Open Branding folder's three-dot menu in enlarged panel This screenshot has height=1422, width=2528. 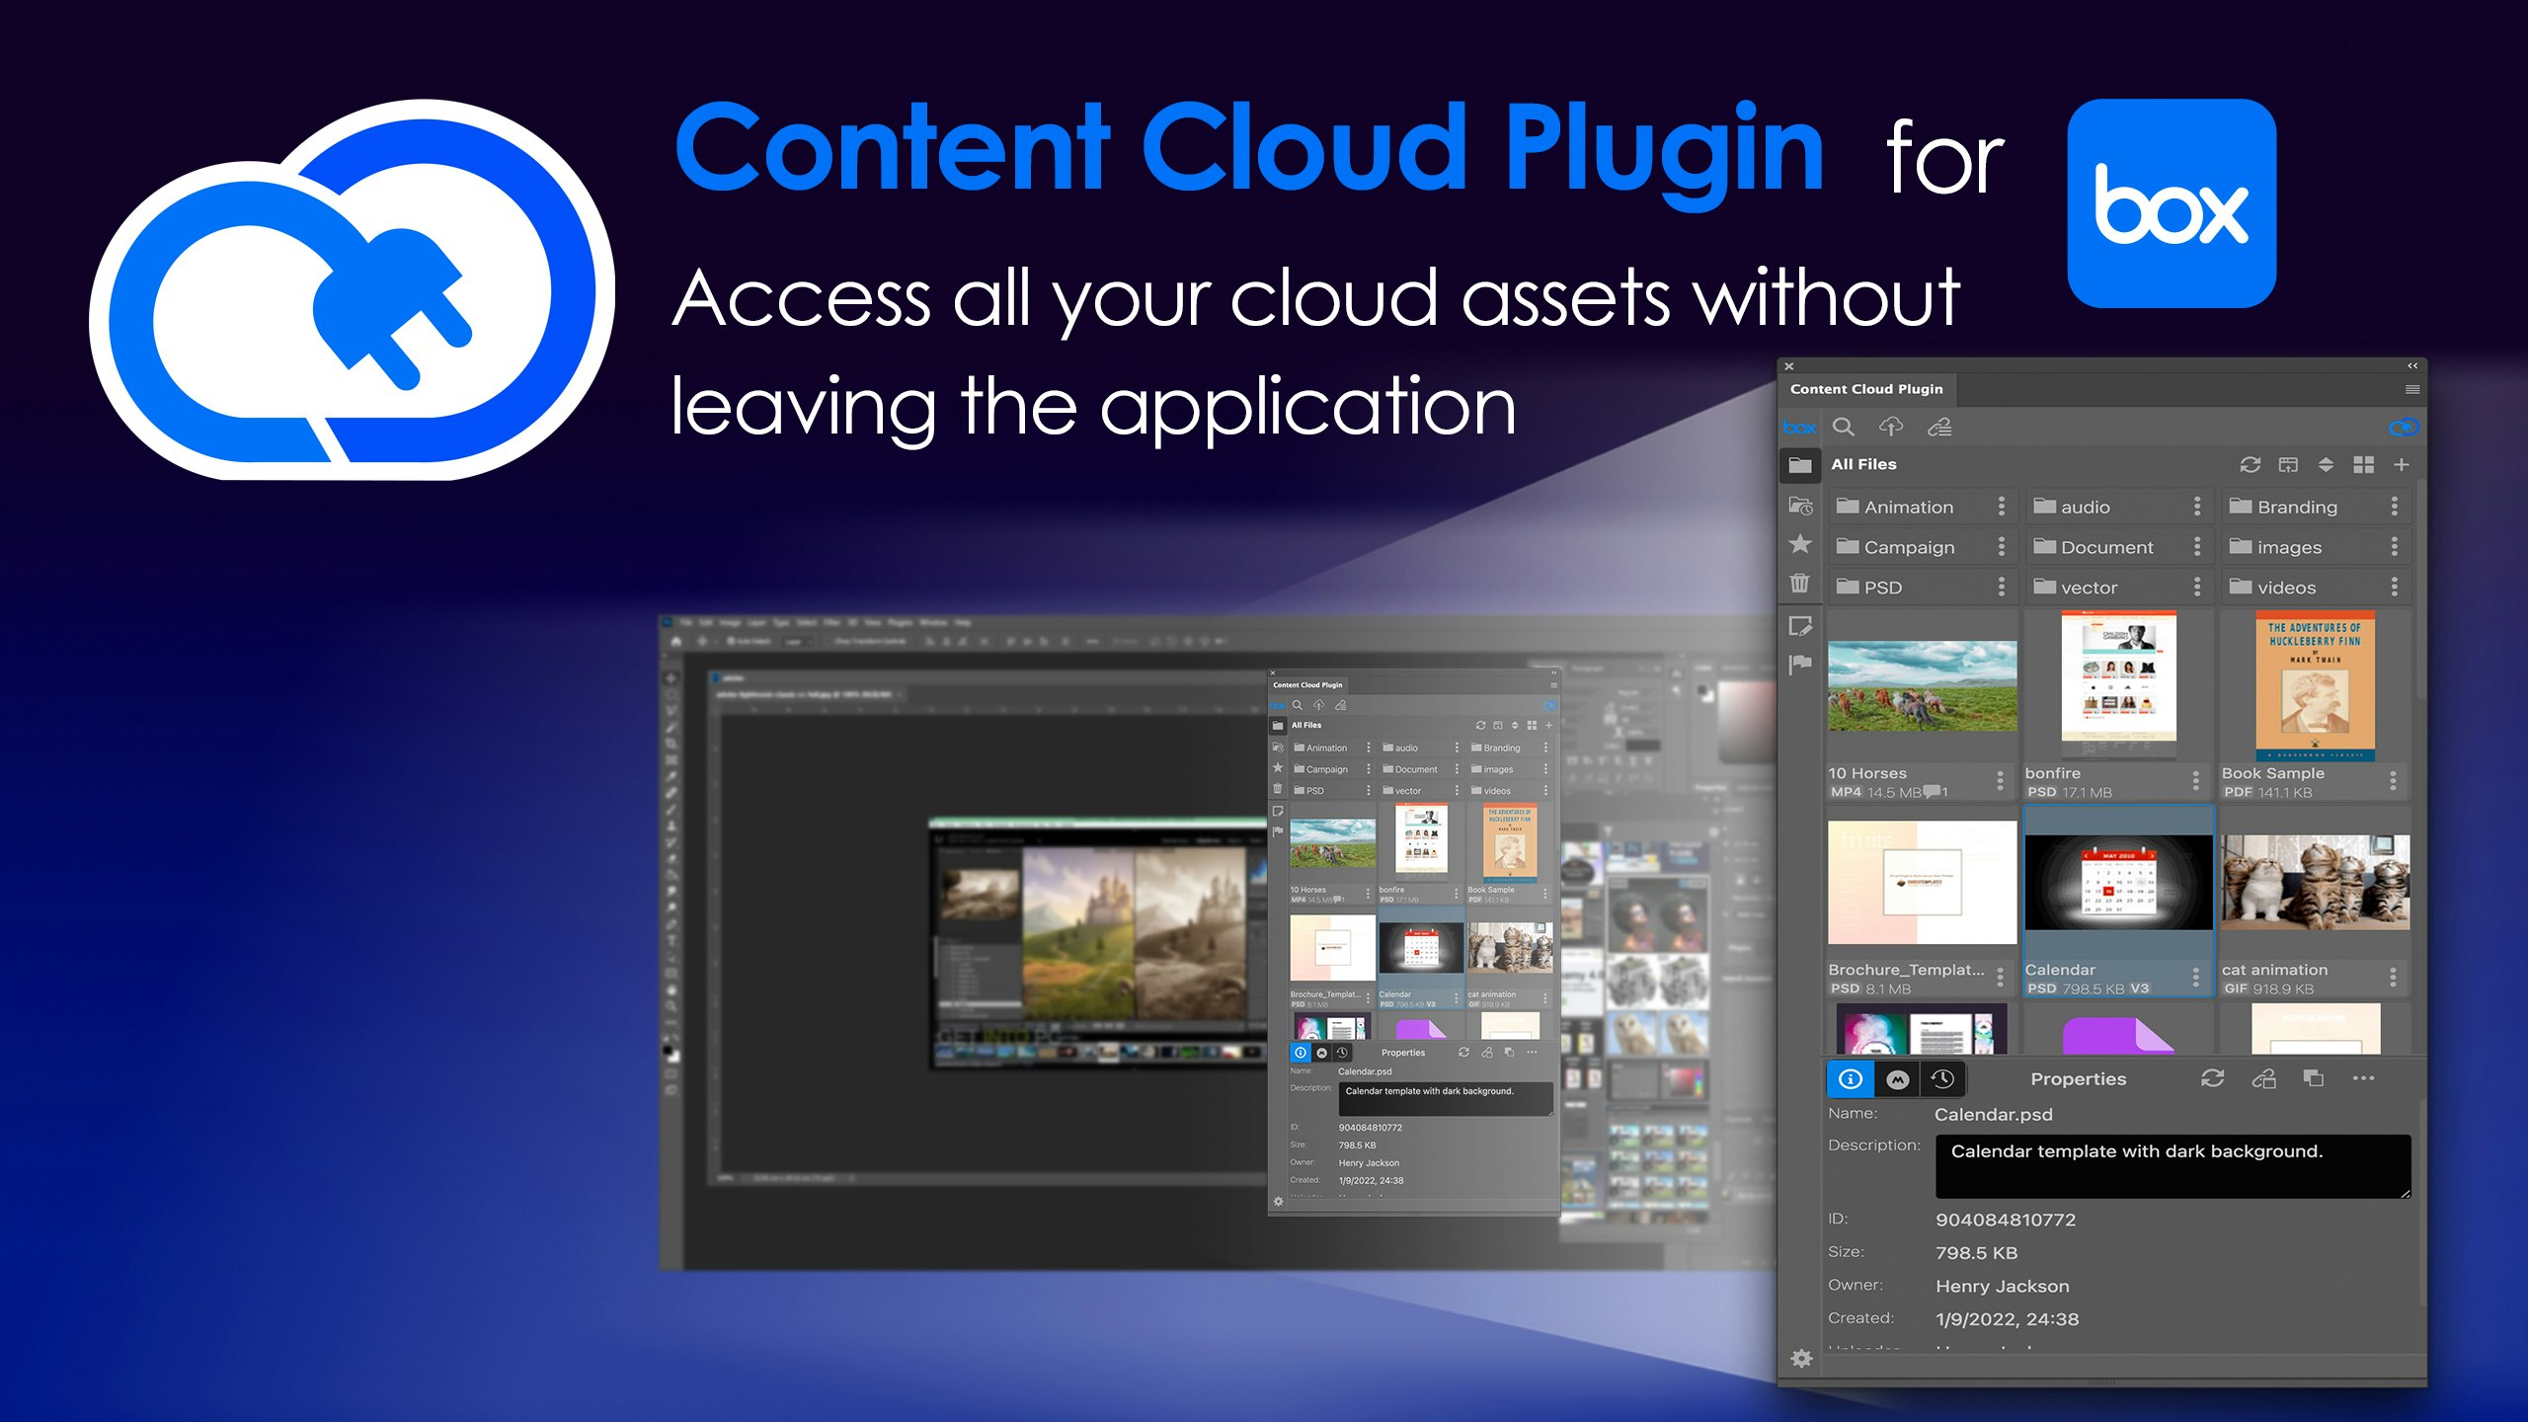point(2395,507)
